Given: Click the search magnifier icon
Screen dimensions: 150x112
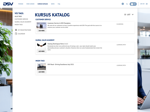Looking at the screenshot, I should (x=127, y=4).
